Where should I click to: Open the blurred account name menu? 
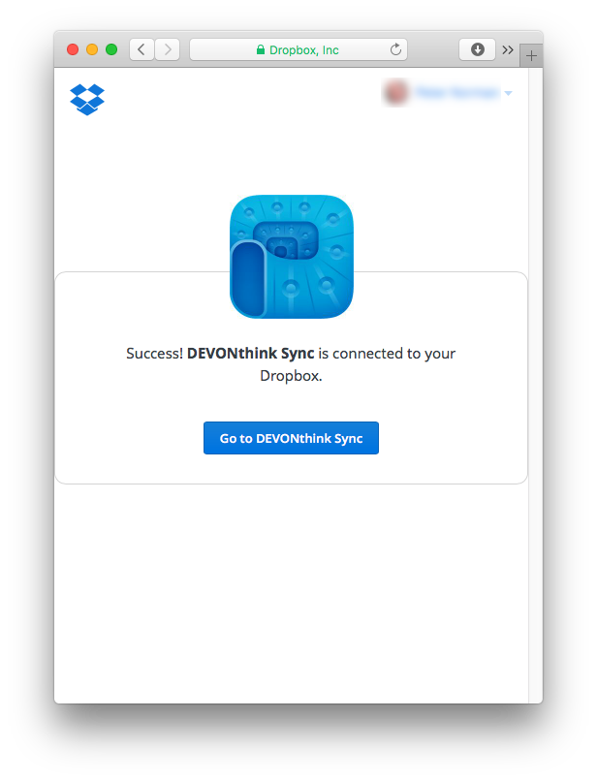457,93
